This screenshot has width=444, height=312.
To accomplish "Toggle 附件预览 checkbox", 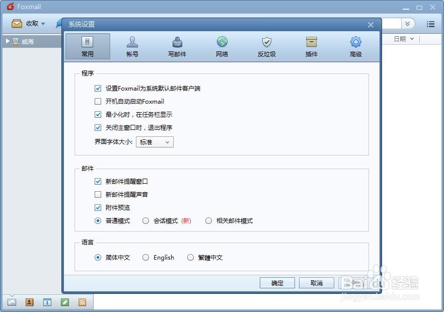I will 98,207.
